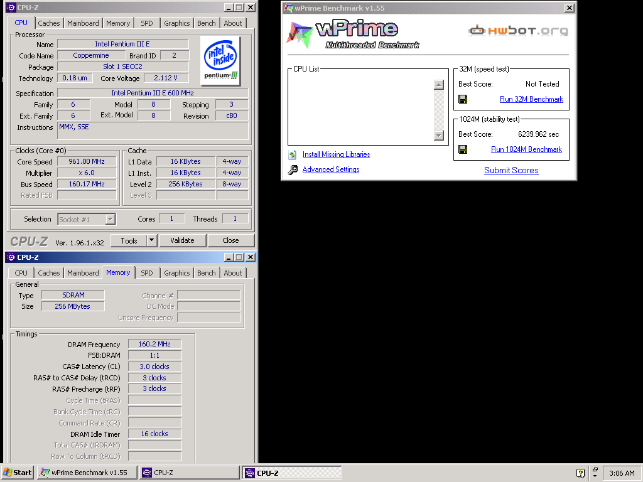
Task: Click the 6239.962 sec best score
Action: click(538, 134)
